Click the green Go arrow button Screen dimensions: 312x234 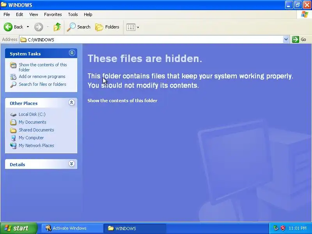coord(296,39)
